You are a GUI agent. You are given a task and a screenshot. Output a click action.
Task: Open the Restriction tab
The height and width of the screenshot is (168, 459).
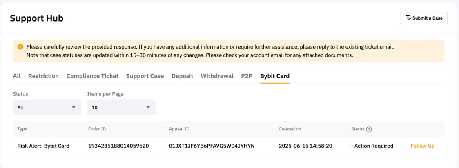tap(43, 76)
